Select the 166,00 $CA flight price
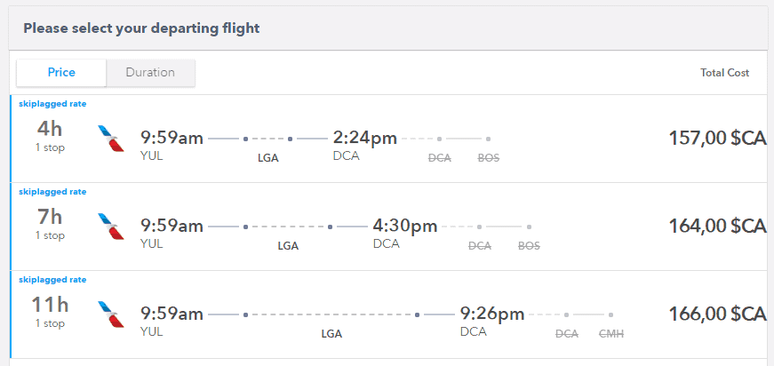This screenshot has height=366, width=774. point(717,314)
